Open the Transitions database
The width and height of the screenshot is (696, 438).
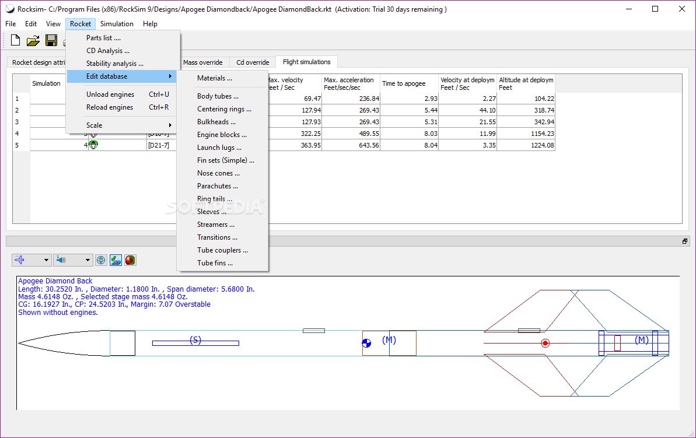click(222, 238)
